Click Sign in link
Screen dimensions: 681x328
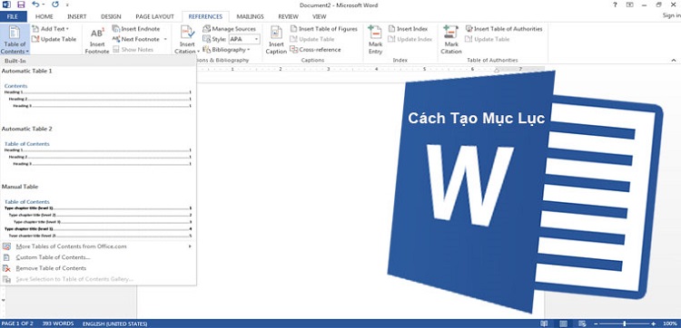pyautogui.click(x=671, y=15)
